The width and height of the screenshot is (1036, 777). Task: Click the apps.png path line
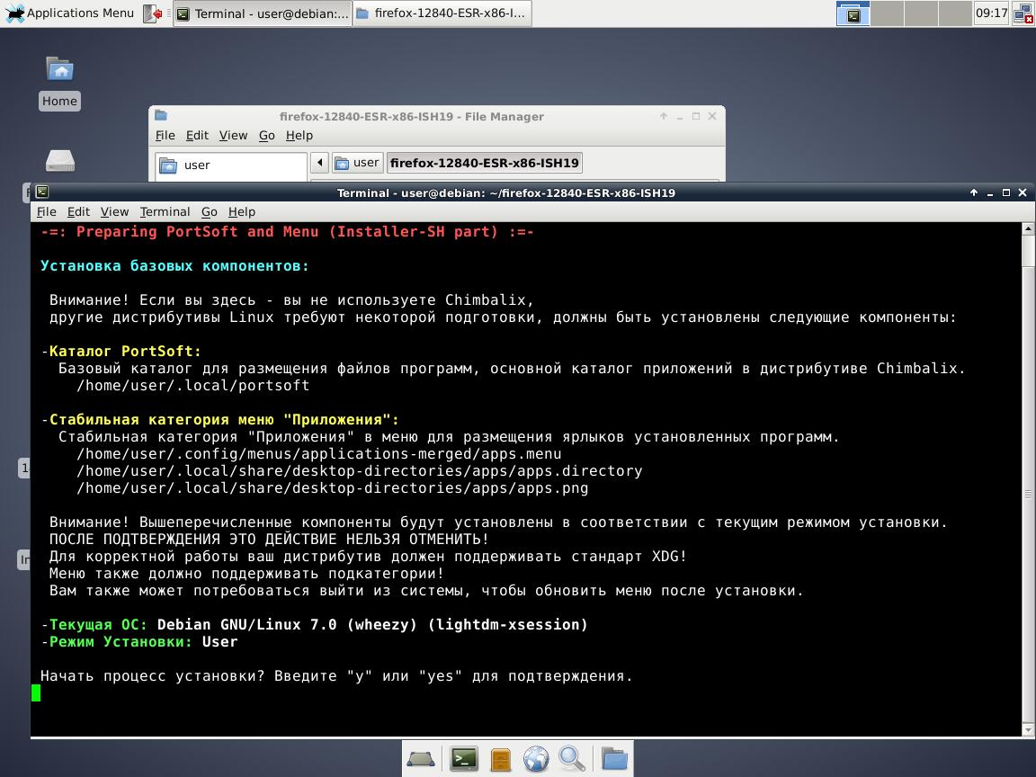click(333, 488)
